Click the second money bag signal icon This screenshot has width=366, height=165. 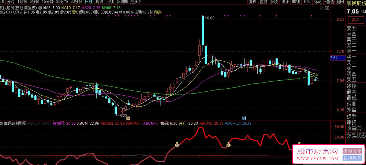coord(228,145)
